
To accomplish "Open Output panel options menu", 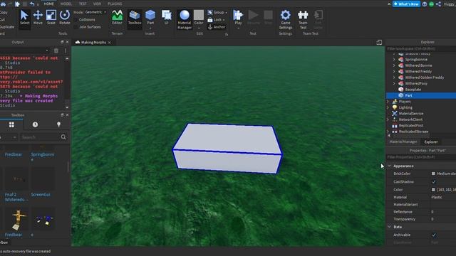I will coord(66,50).
